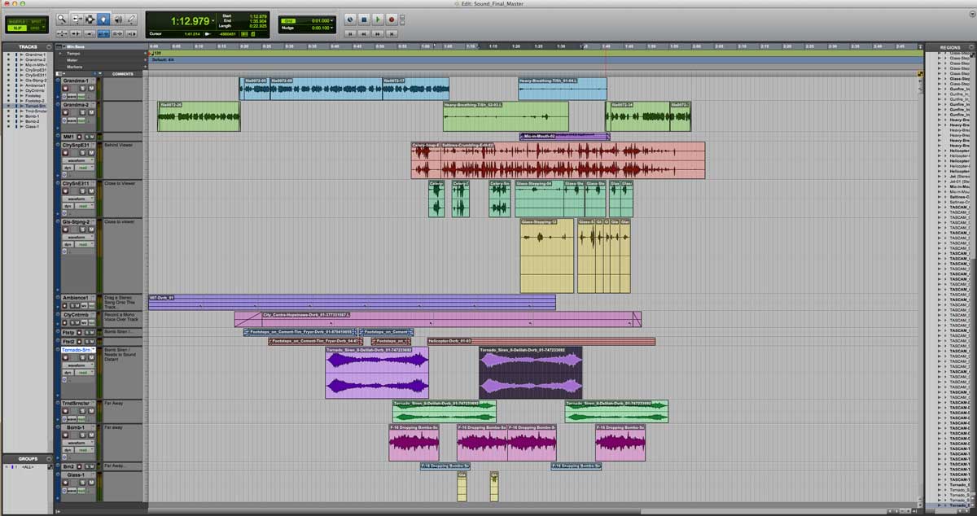The image size is (977, 516).
Task: Click the REGIONS panel header
Action: point(950,47)
